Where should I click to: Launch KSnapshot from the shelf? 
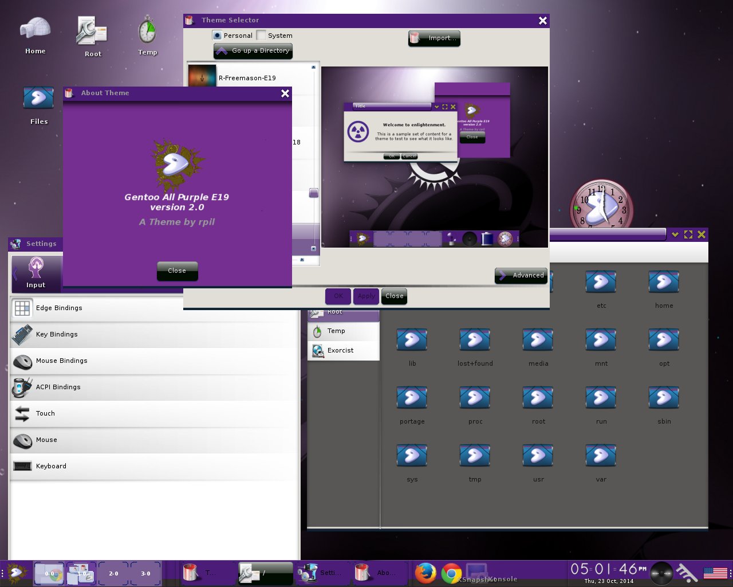476,573
